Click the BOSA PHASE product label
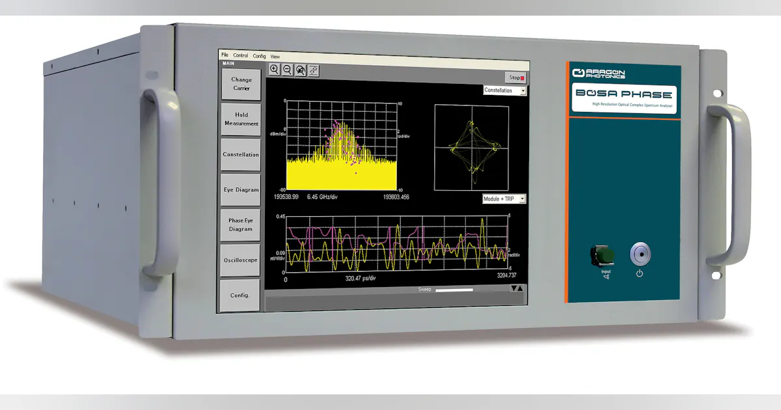781x410 pixels. [x=624, y=94]
